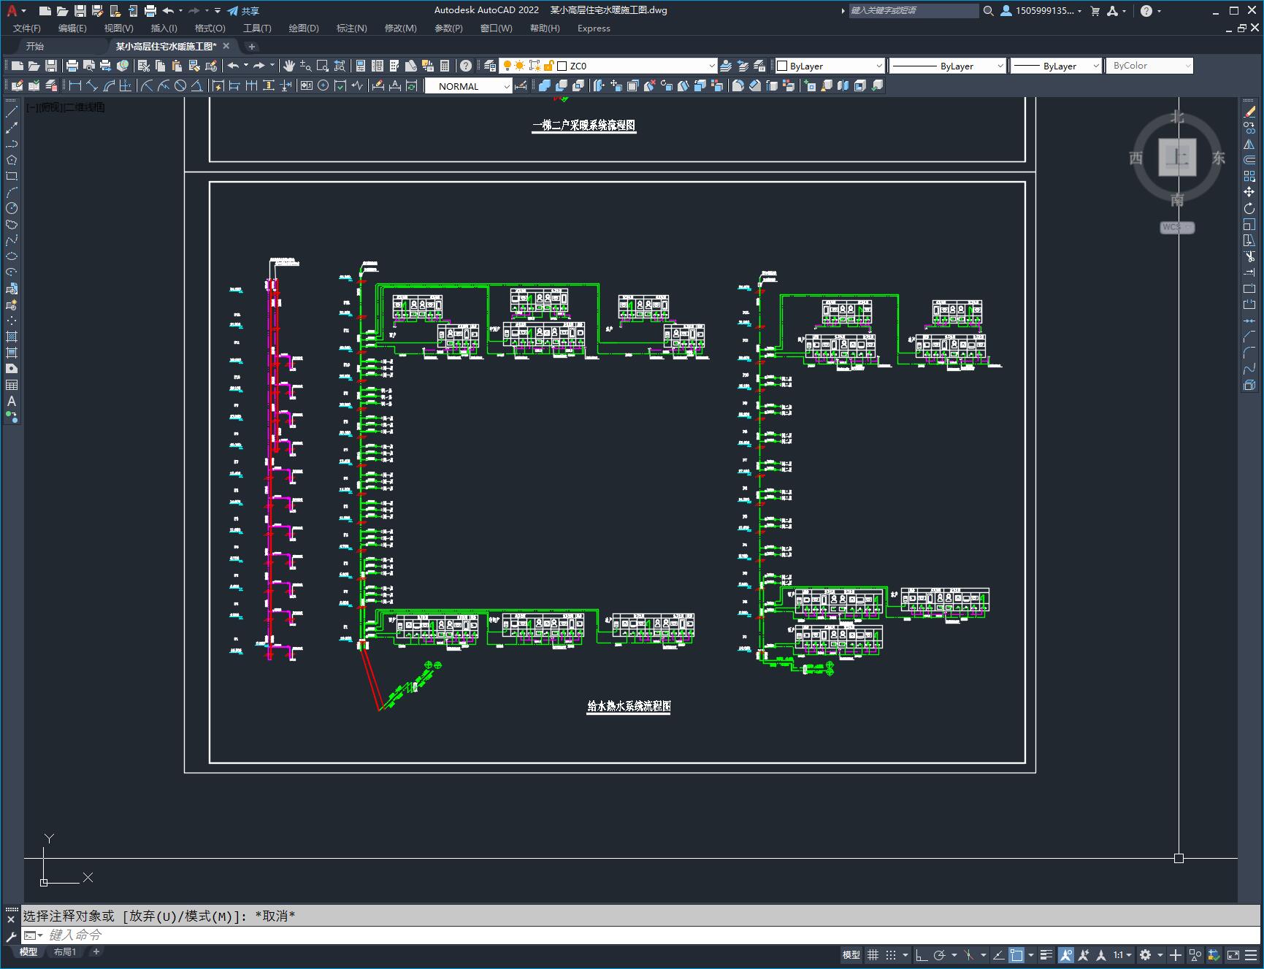This screenshot has width=1264, height=969.
Task: Toggle object snap tracking
Action: [x=997, y=954]
